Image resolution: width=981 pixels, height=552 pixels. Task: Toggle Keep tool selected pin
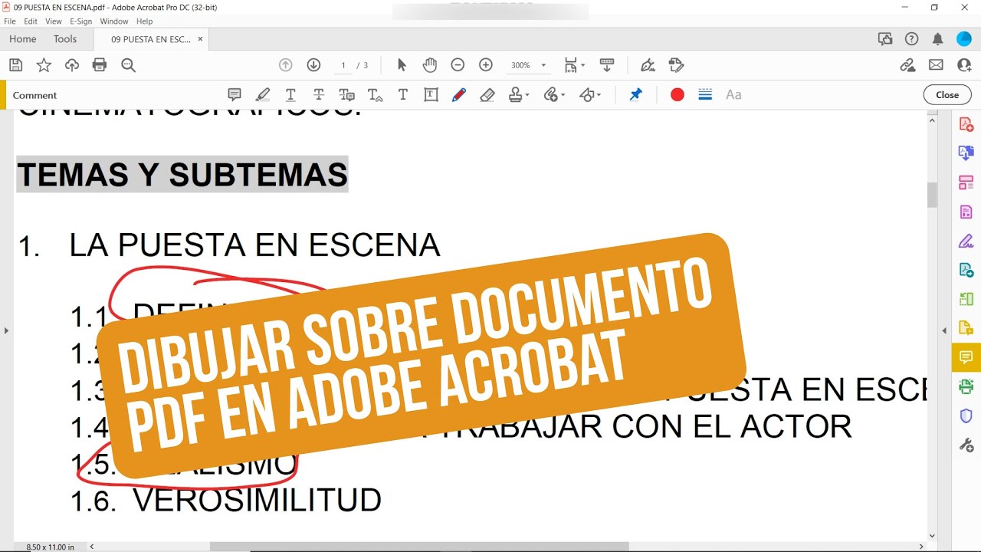tap(636, 95)
